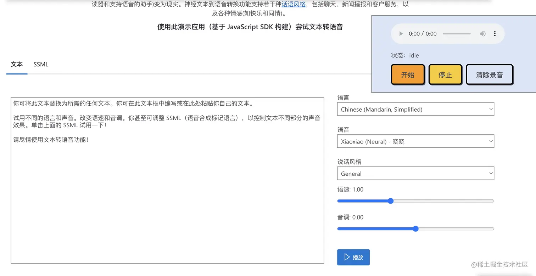This screenshot has width=536, height=276.
Task: Open the 语音 dropdown showing Xiaoxiao
Action: [x=415, y=141]
